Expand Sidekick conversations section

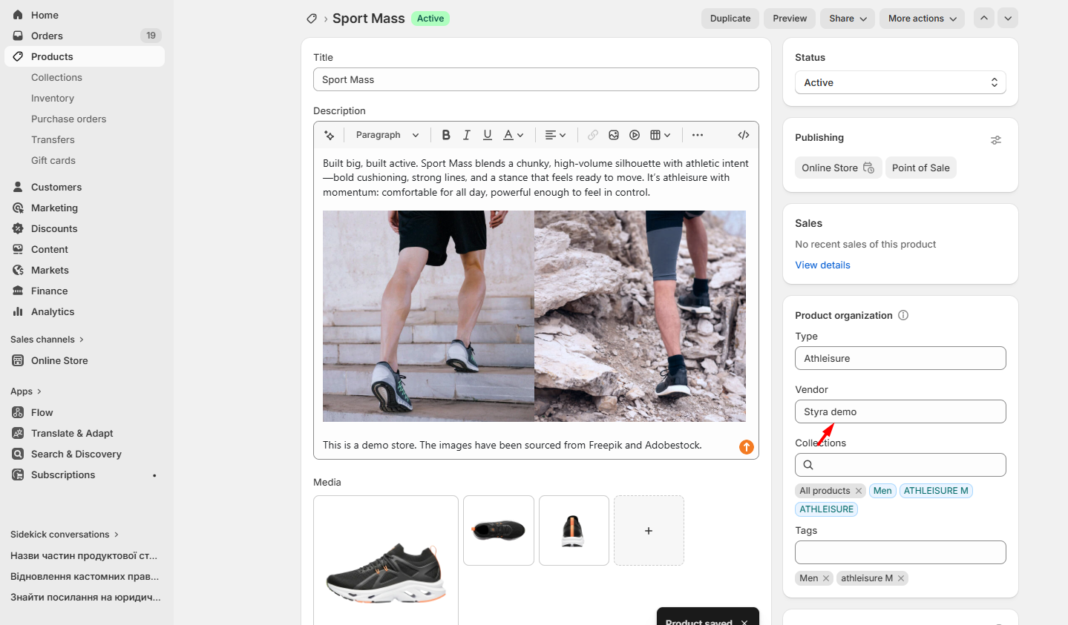click(64, 535)
